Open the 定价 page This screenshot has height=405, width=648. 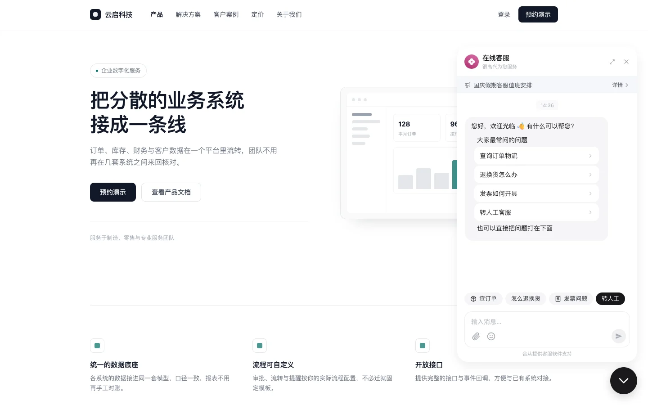[257, 14]
